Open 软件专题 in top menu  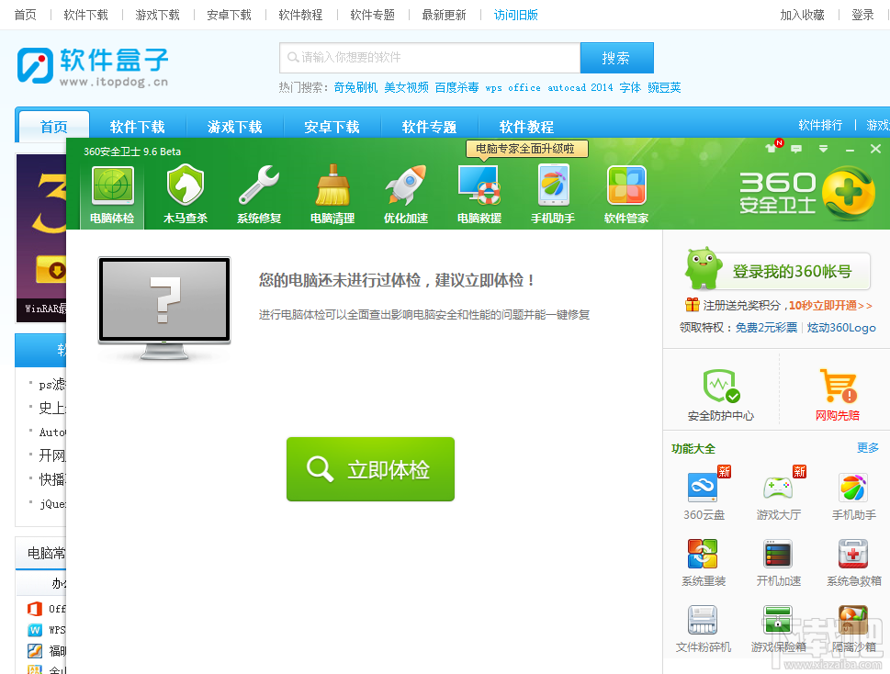372,15
